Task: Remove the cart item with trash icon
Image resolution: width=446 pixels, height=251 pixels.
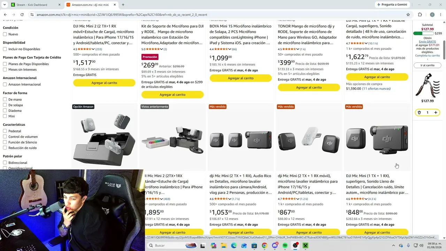Action: point(419,113)
